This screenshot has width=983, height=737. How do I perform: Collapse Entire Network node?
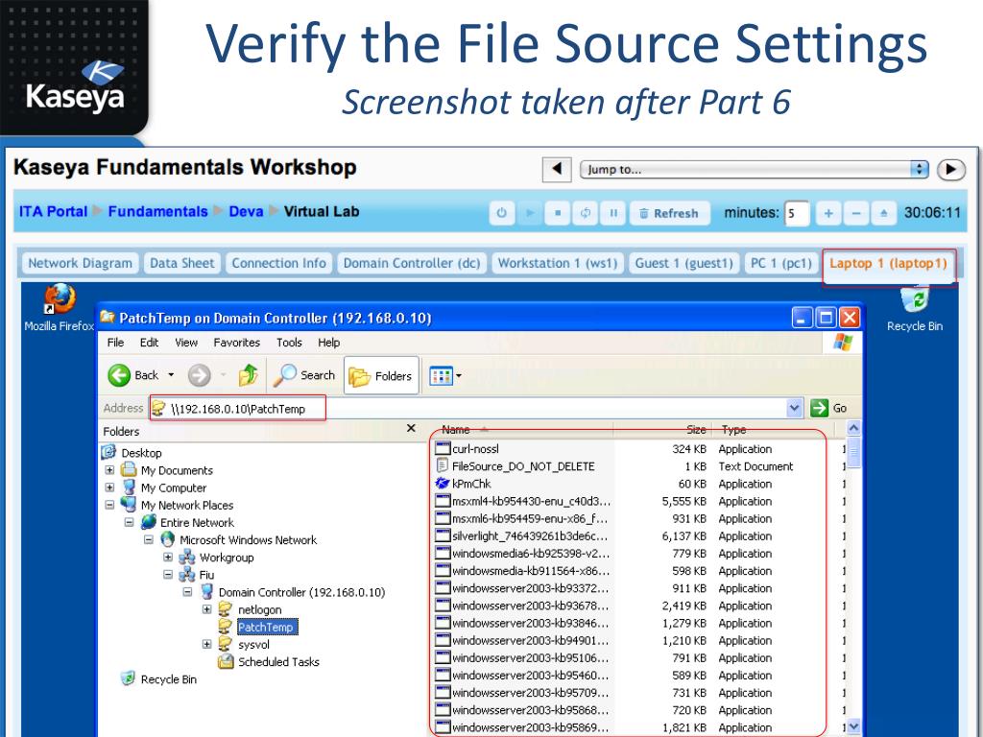pyautogui.click(x=130, y=522)
